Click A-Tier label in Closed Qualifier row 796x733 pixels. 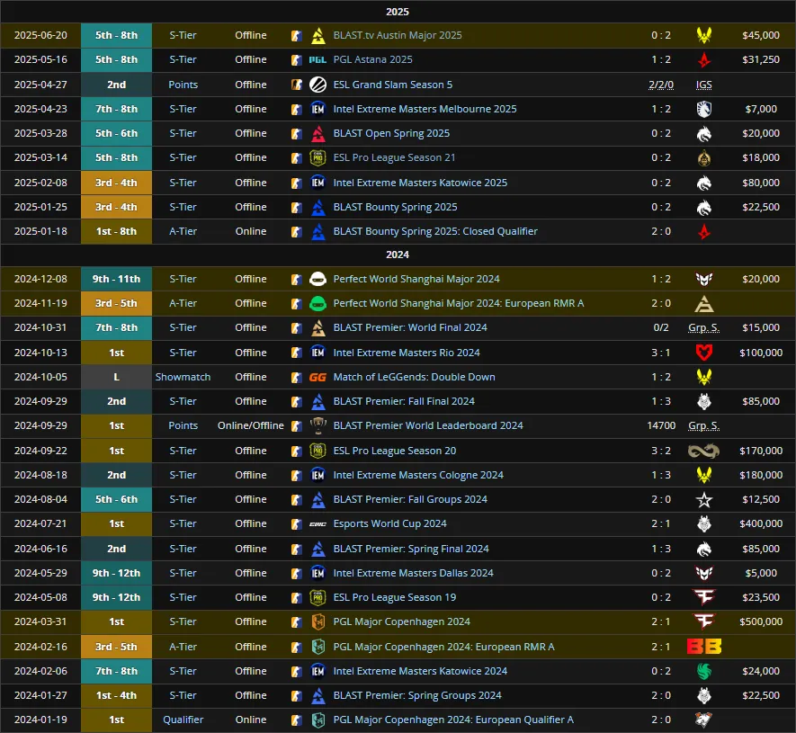point(183,231)
